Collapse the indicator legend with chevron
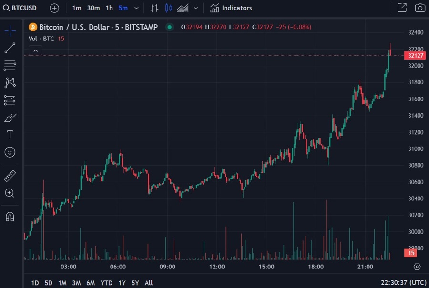The height and width of the screenshot is (288, 429). tap(36, 50)
